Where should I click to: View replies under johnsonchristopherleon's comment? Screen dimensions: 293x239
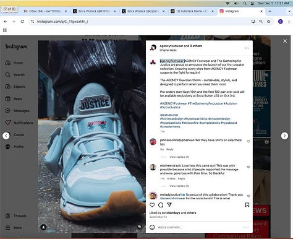coord(179,157)
